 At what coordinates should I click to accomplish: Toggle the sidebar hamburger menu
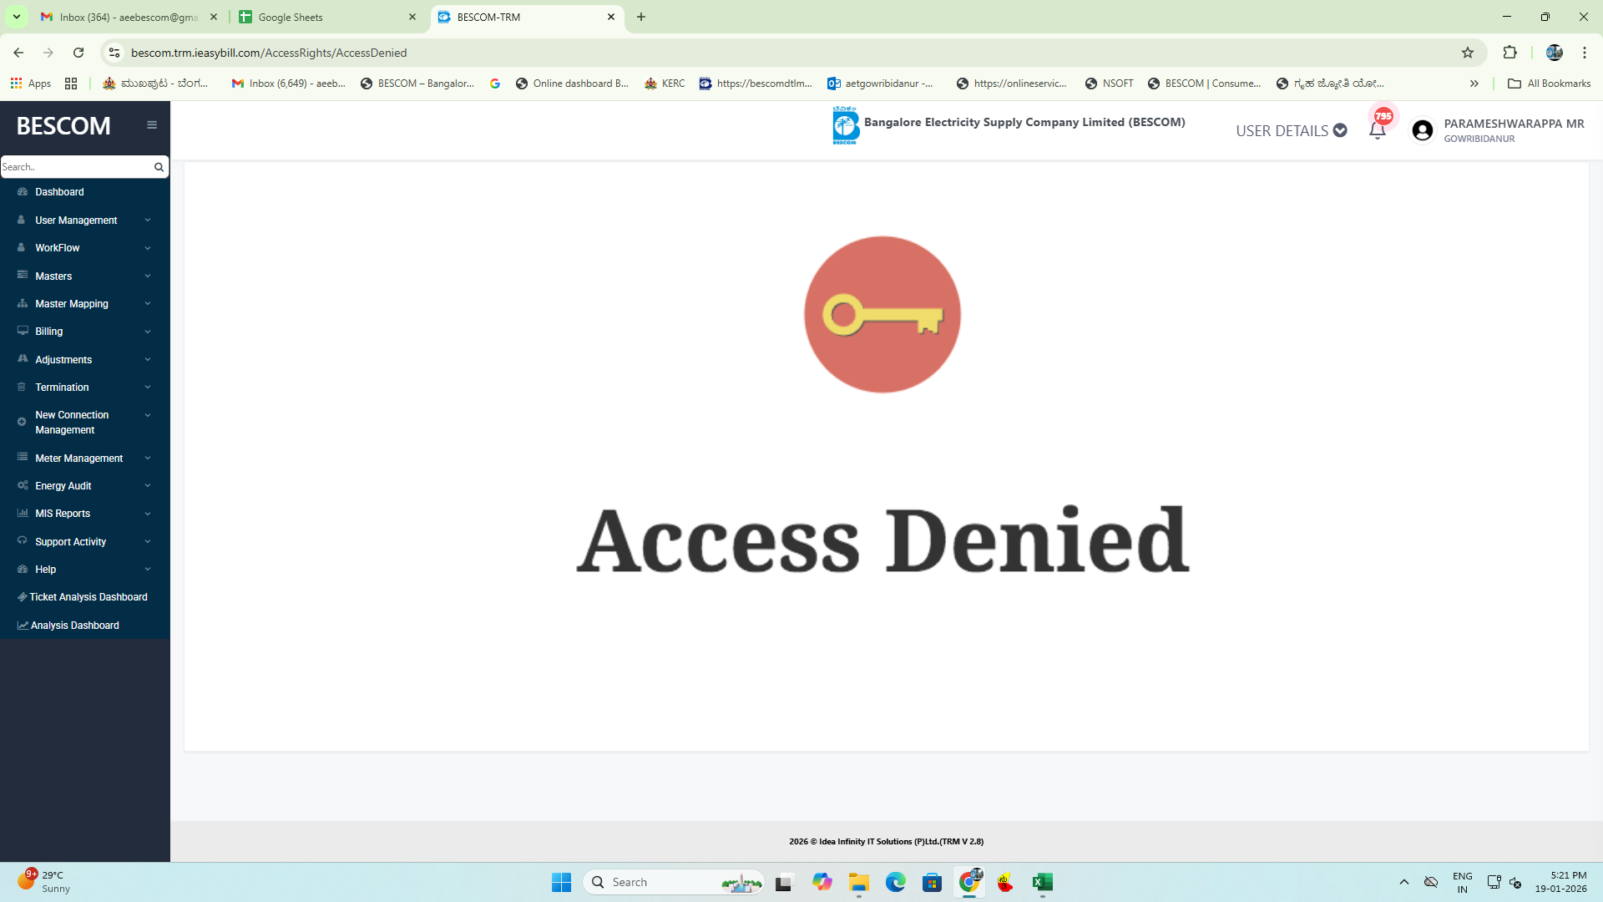[152, 125]
